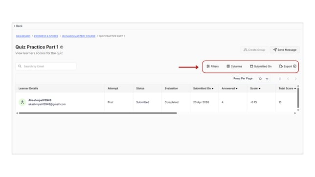Open IAS Mains Mastery Course breadcrumb
Viewport: 315px width, 177px height.
click(x=79, y=36)
